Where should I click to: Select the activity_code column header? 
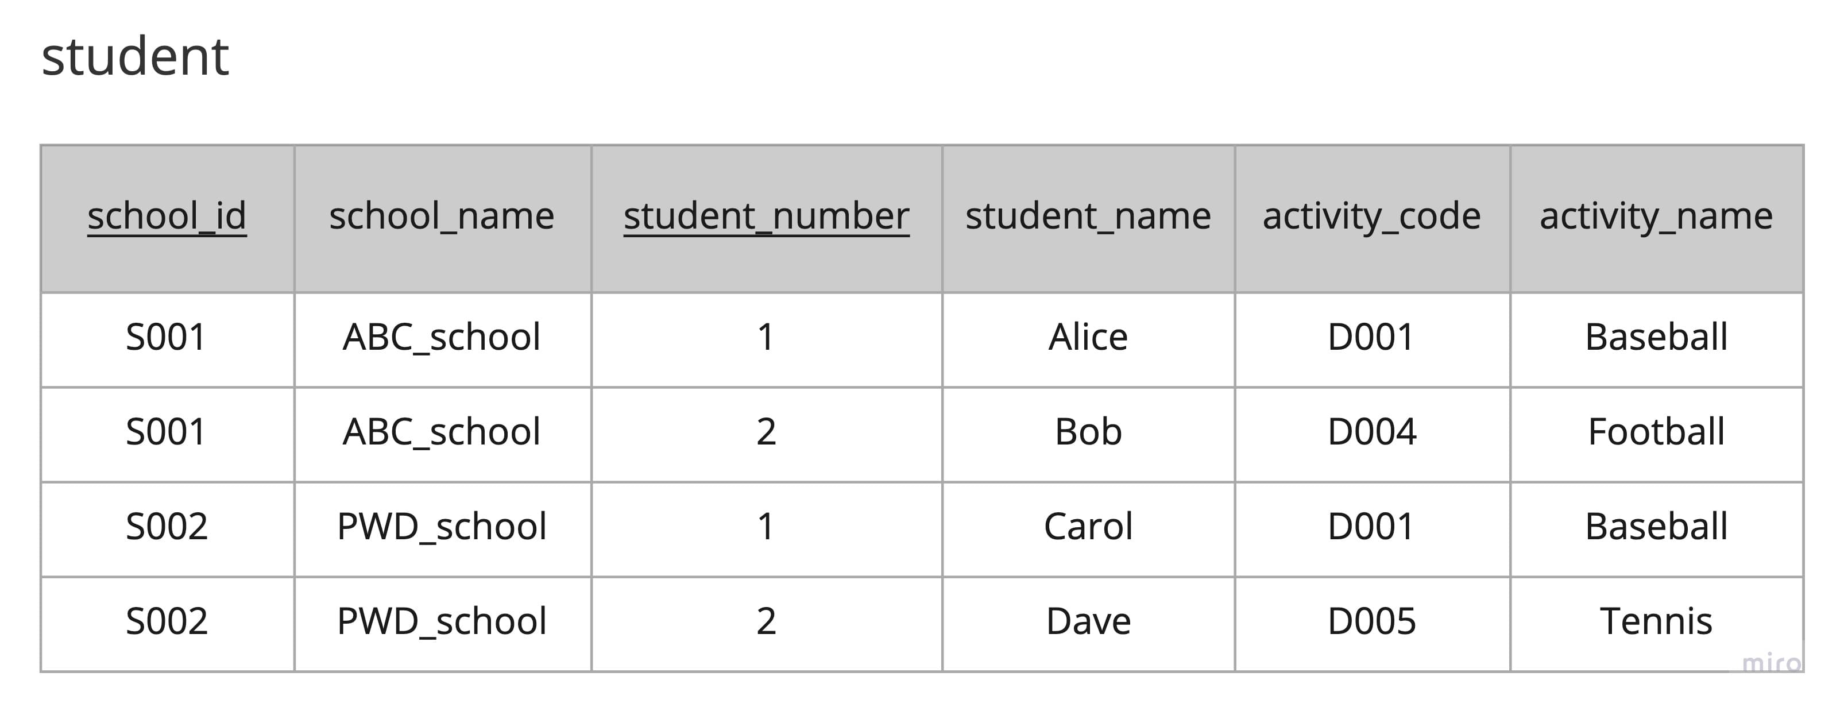coord(1371,216)
